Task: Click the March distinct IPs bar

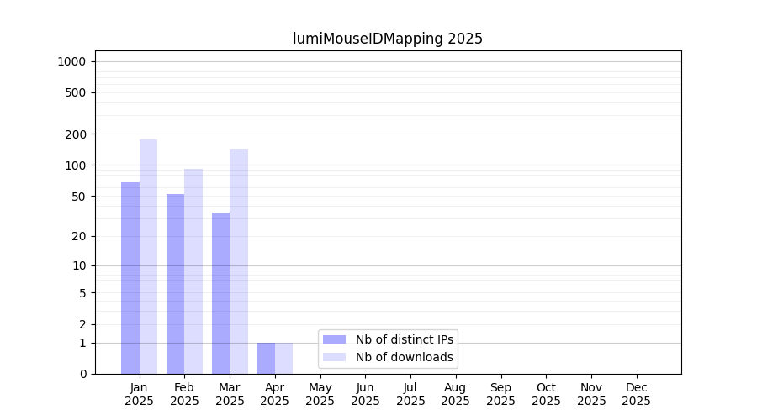Action: tap(220, 293)
